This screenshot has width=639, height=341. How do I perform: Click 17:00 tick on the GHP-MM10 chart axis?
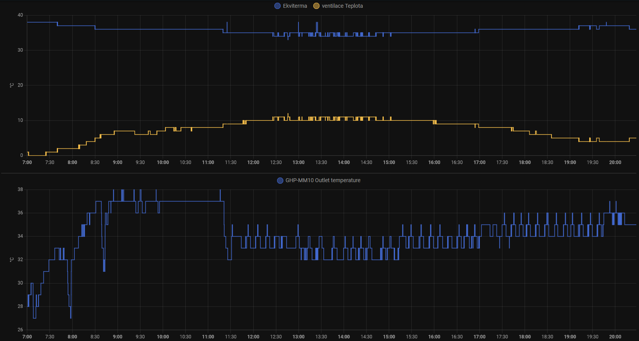tap(479, 337)
